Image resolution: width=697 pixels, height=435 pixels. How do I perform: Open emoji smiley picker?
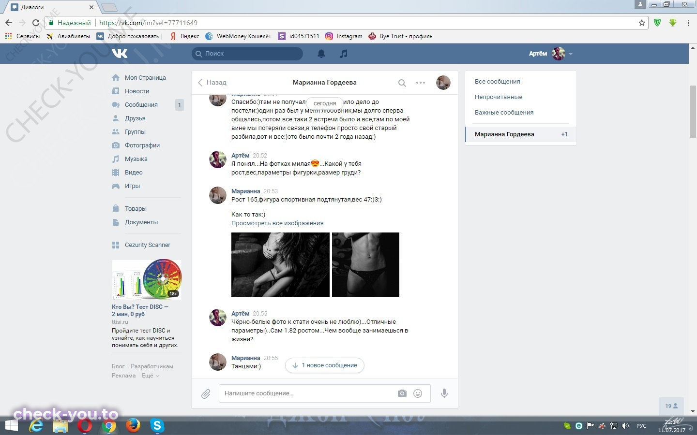(418, 393)
